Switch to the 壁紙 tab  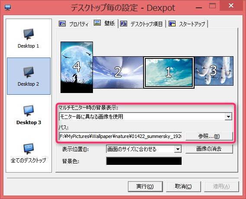(105, 23)
